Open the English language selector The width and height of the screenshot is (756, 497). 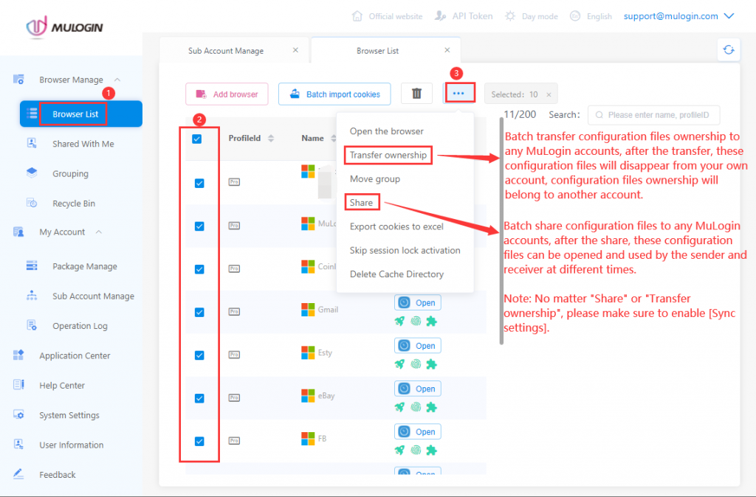591,16
